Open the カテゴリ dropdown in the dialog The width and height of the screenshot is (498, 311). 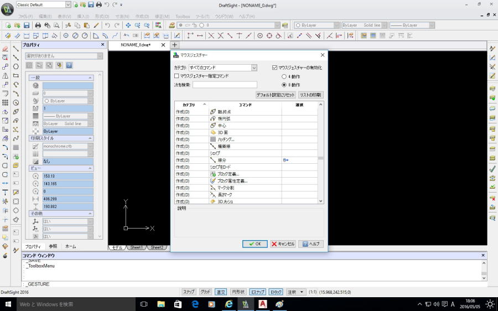(223, 68)
